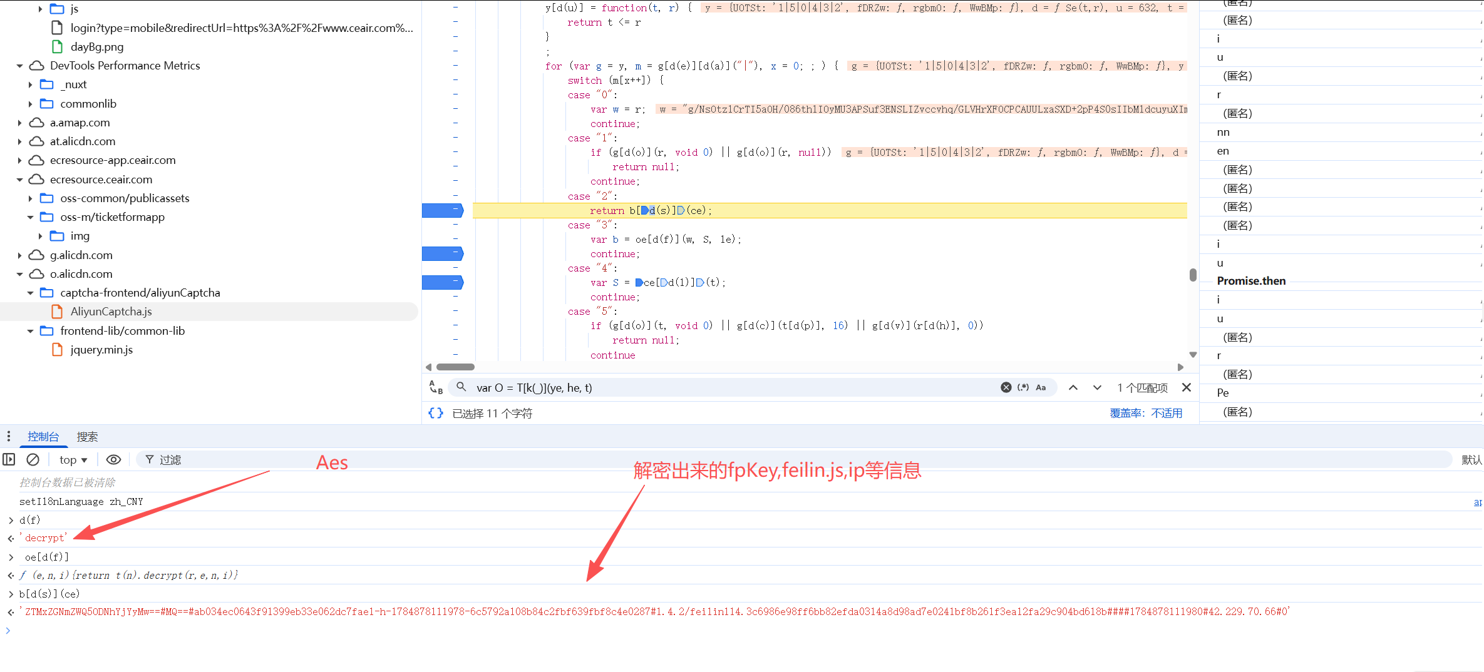
Task: Open jquery.min.js in the file tree
Action: point(101,350)
